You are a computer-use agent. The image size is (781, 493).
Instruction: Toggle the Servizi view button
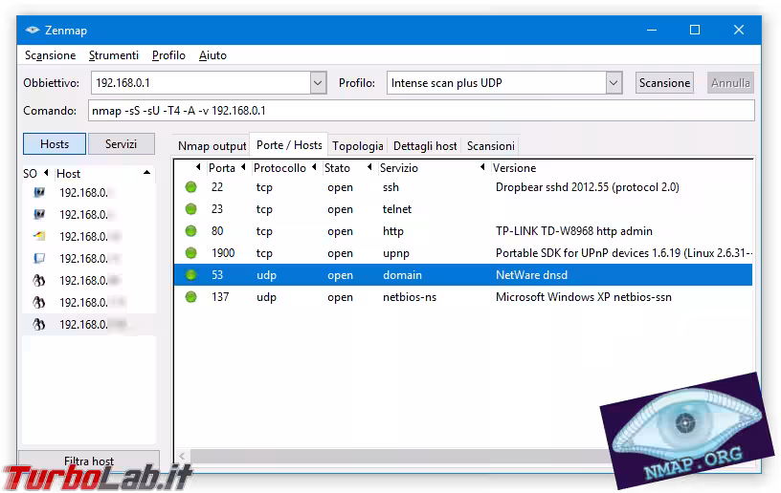coord(122,144)
